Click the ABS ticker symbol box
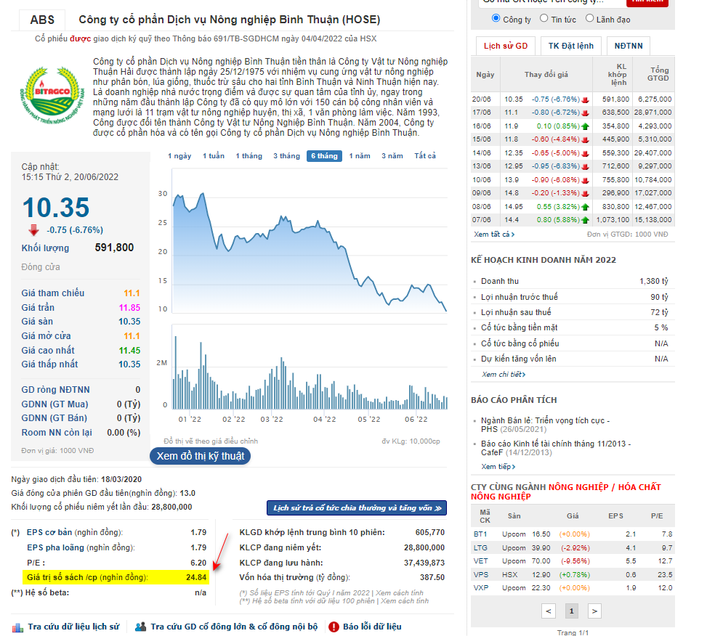Image resolution: width=715 pixels, height=636 pixels. point(42,20)
